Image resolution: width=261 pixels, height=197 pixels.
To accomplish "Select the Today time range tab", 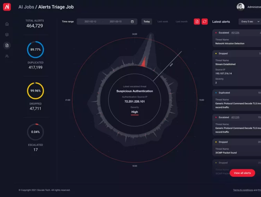I will click(x=147, y=21).
